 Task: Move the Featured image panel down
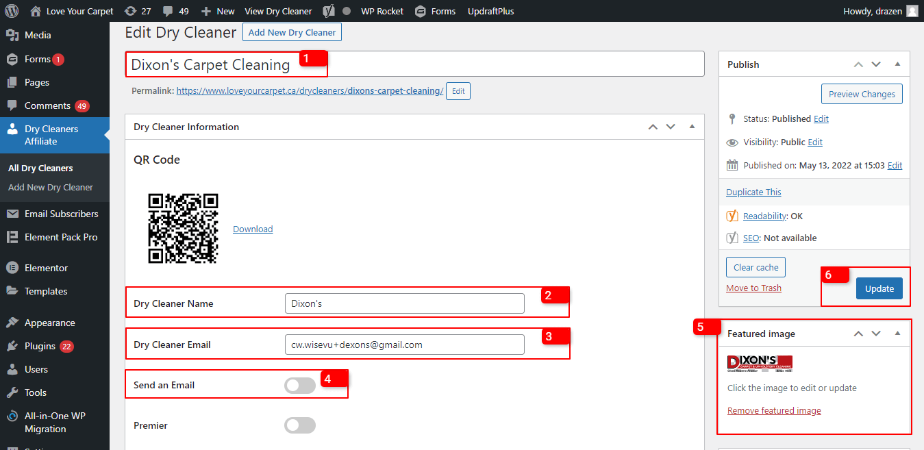pyautogui.click(x=876, y=334)
